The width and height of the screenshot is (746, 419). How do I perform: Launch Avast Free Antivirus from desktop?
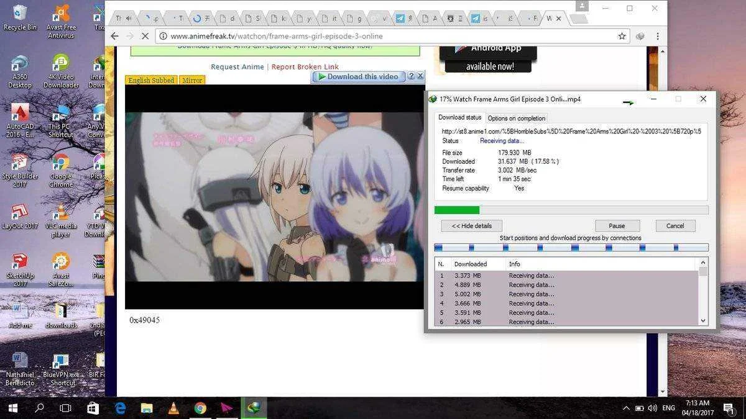(x=60, y=21)
